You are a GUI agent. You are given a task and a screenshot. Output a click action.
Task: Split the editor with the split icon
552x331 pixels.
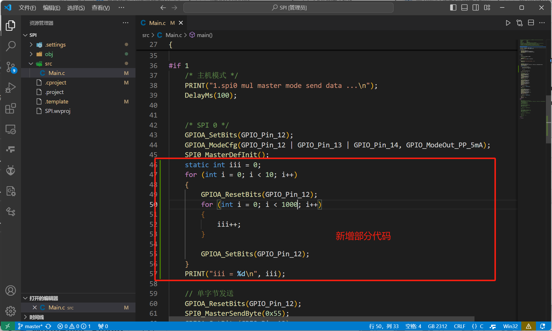[531, 23]
